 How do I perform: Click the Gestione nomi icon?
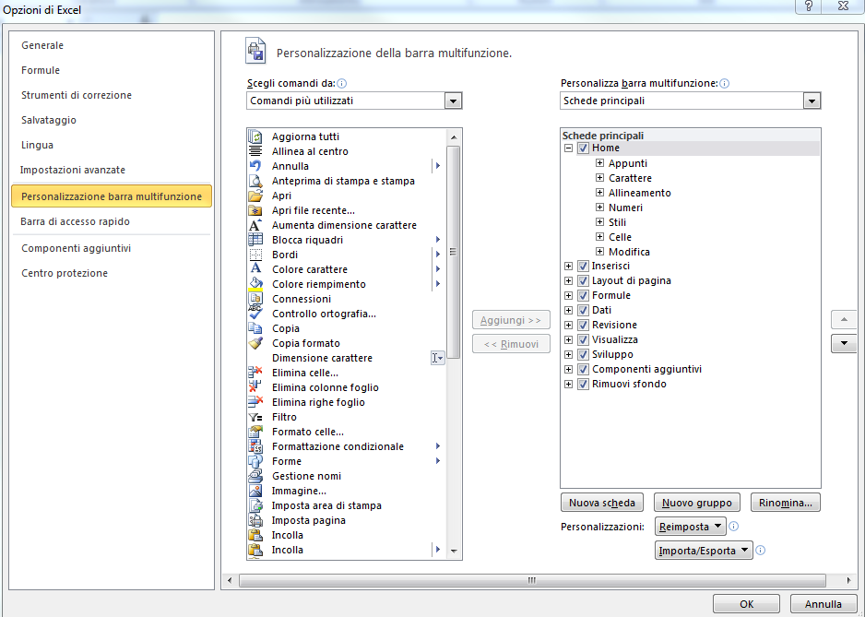tap(255, 476)
